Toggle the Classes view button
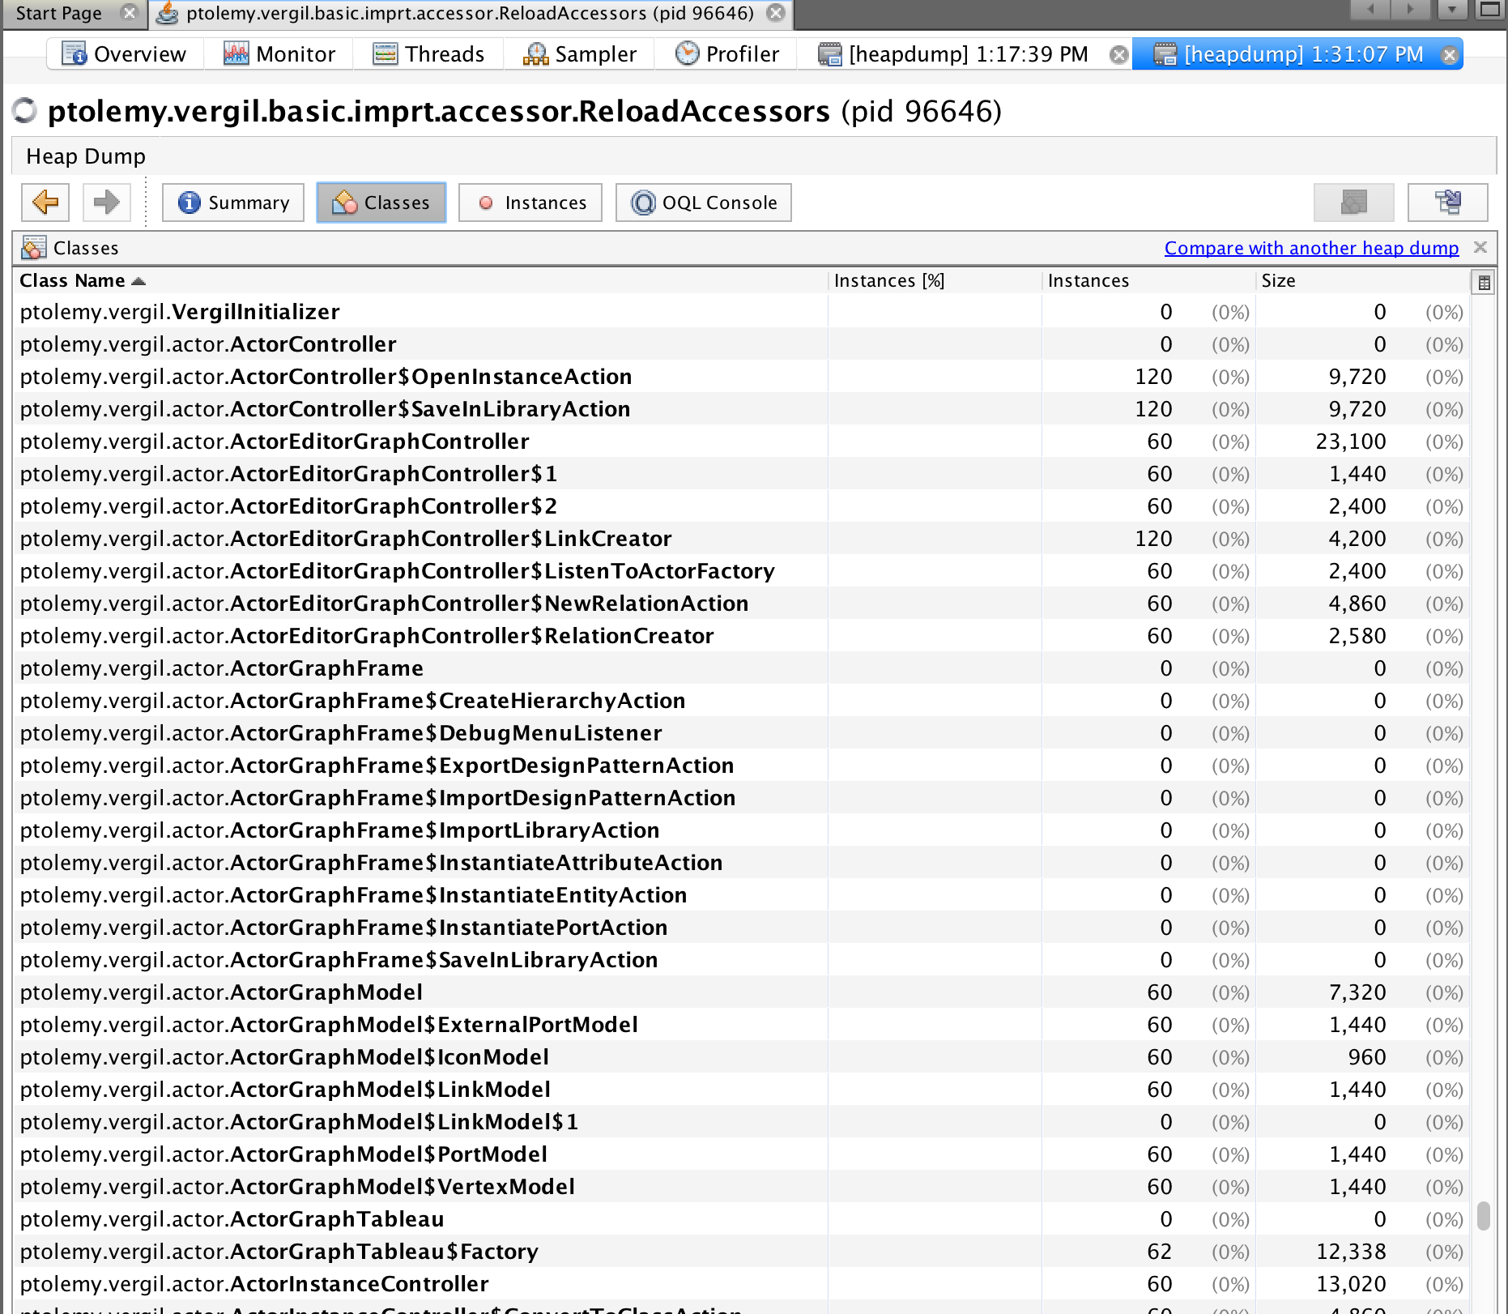The height and width of the screenshot is (1314, 1508). tap(381, 202)
